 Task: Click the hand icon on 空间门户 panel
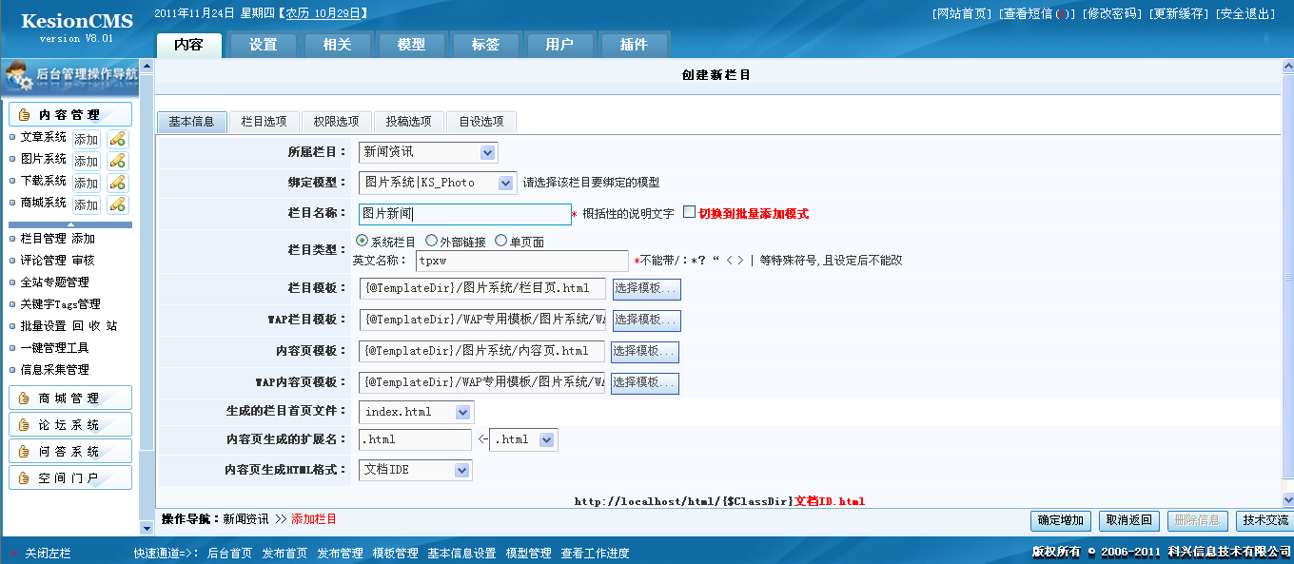click(24, 478)
